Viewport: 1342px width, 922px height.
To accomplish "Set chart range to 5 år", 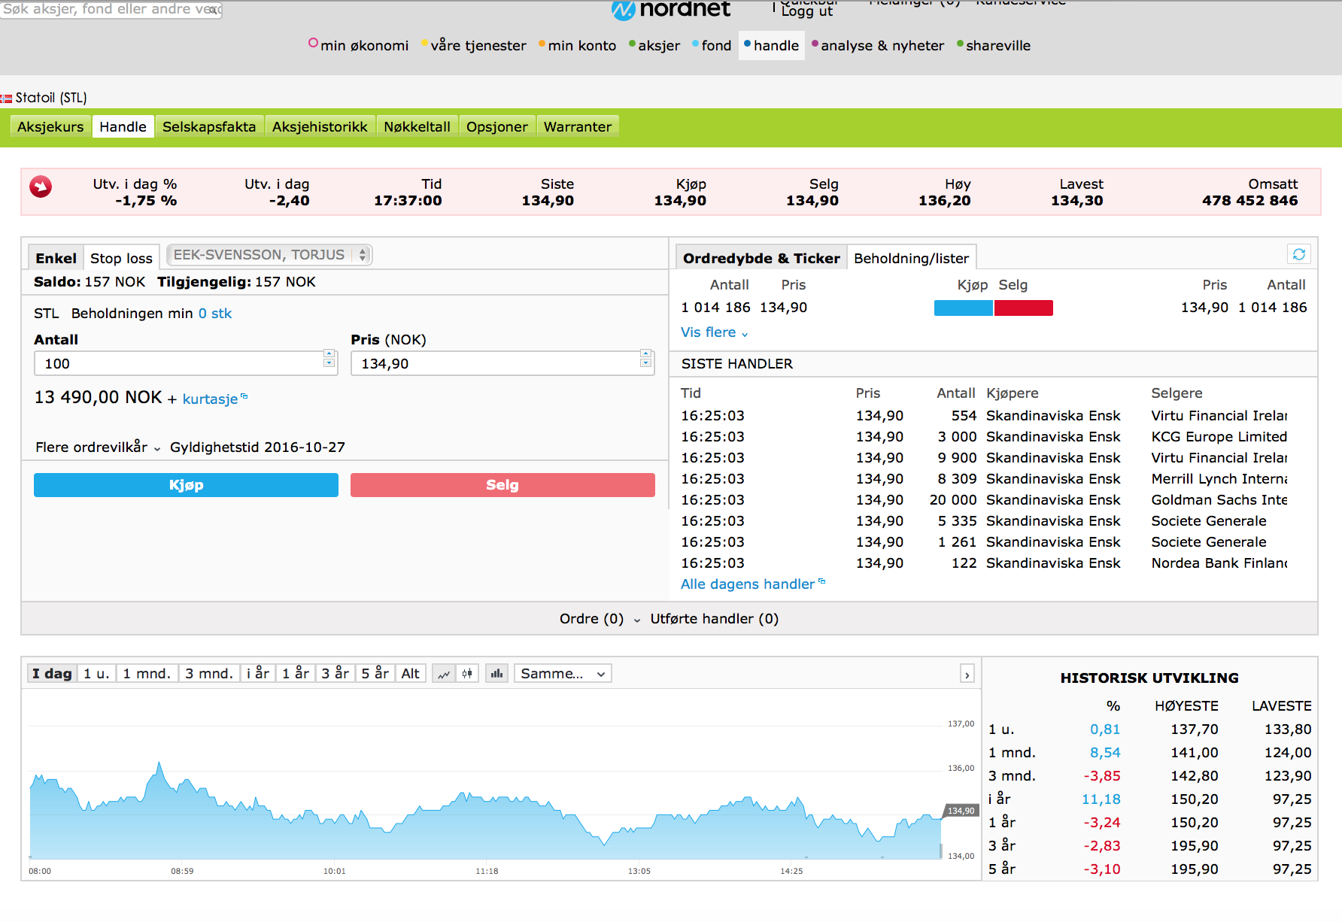I will tap(375, 674).
